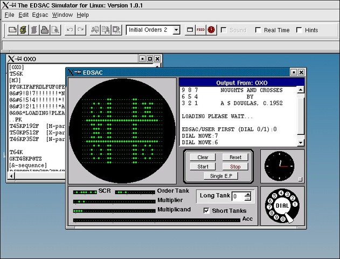Dial digit 1 on the telephone dial
Viewport: 340px width, 259px height.
click(295, 204)
